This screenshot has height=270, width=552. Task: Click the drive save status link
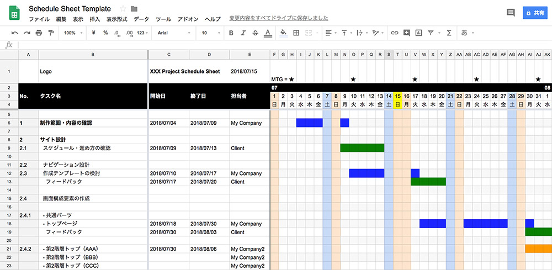click(282, 19)
